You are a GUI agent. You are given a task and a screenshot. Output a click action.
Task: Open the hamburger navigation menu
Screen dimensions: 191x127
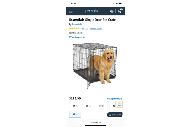[x=71, y=11]
